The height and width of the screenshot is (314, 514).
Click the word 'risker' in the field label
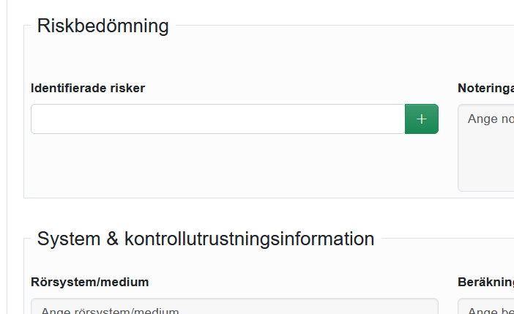(128, 88)
